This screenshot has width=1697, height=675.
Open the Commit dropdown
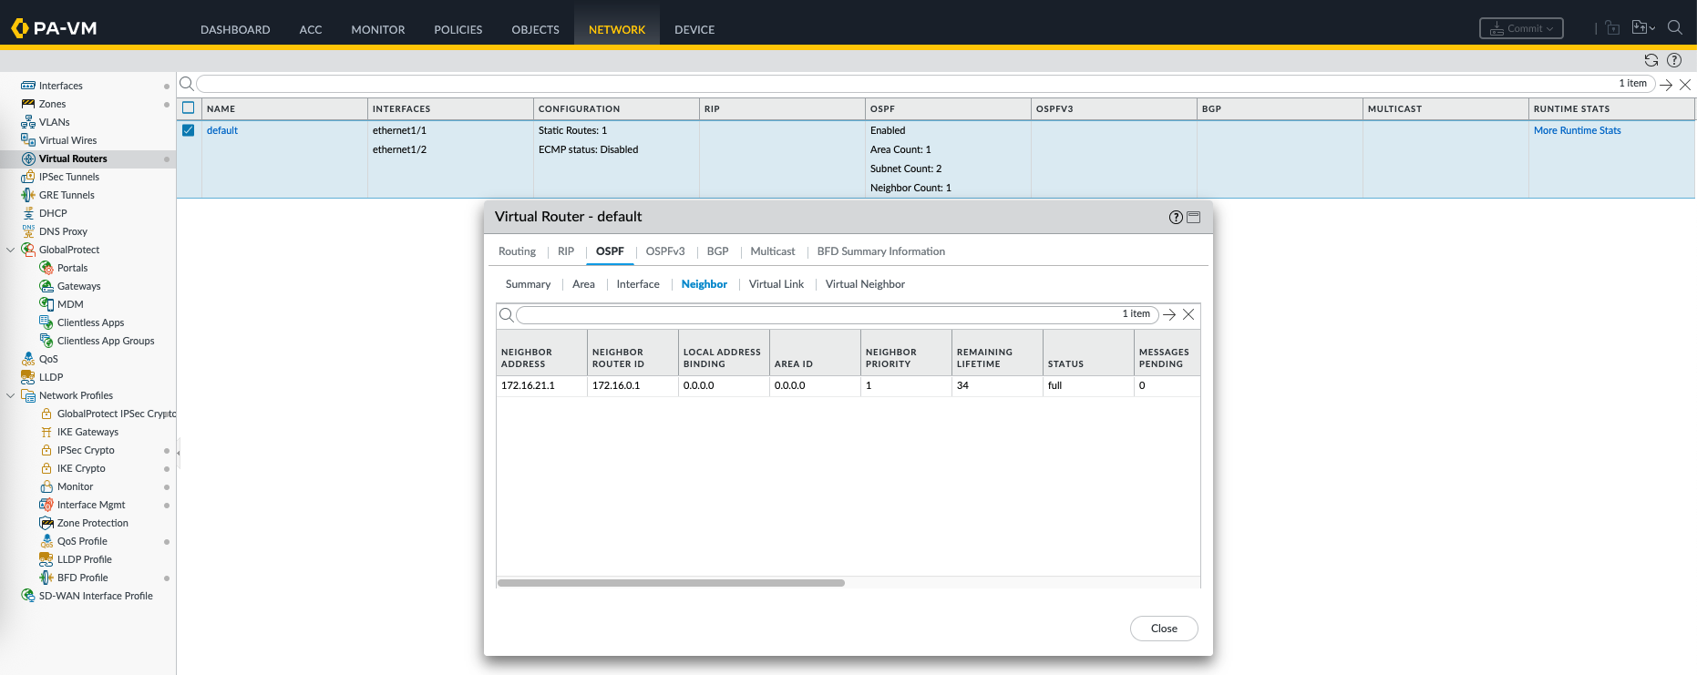[1521, 28]
